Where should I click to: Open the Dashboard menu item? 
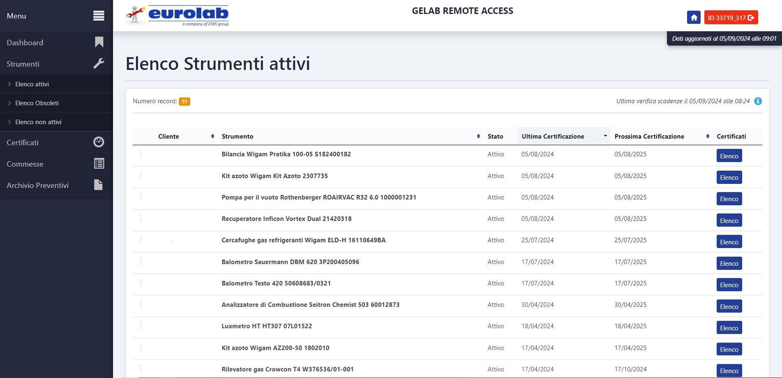pyautogui.click(x=56, y=42)
